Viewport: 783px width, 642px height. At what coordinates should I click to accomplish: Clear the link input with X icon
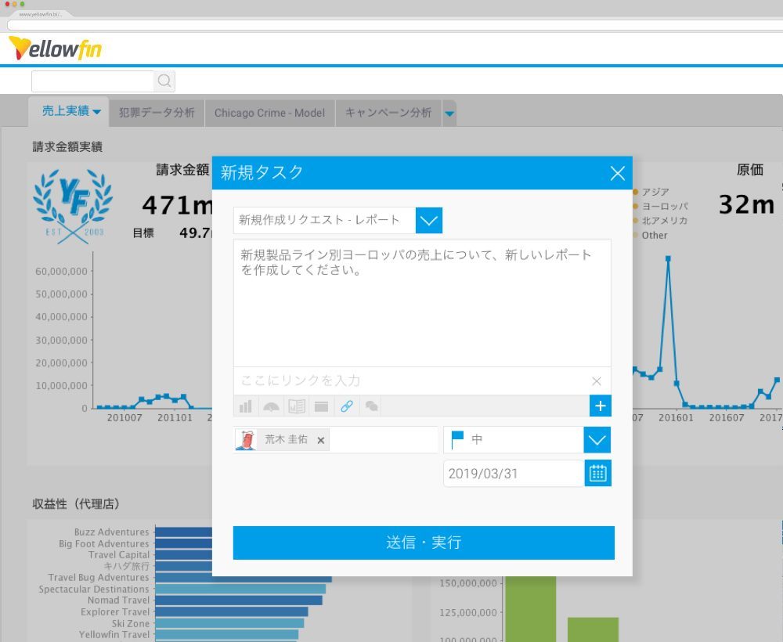tap(597, 381)
